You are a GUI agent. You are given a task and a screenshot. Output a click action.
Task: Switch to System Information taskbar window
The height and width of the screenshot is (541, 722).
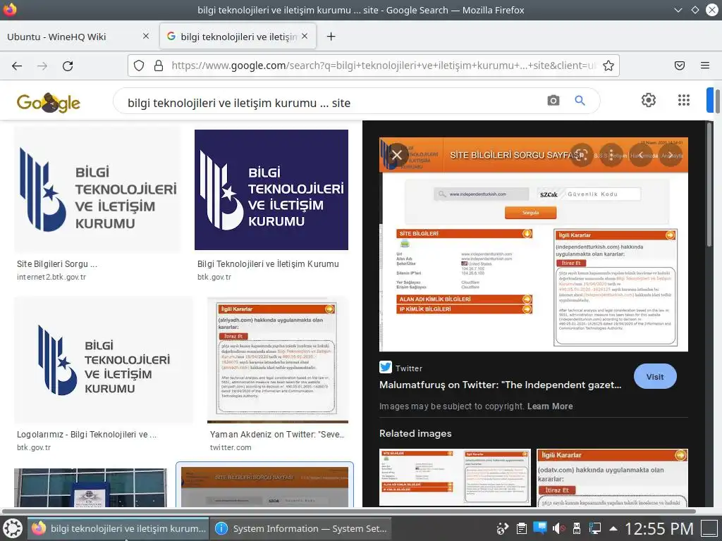click(301, 528)
